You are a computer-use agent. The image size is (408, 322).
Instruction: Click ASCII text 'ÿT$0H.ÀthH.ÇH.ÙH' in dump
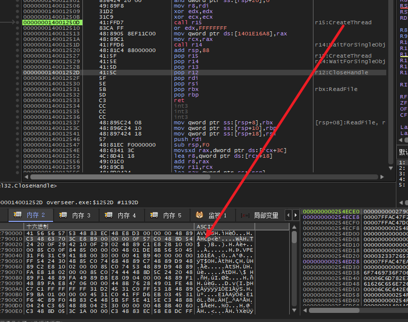pos(225,261)
